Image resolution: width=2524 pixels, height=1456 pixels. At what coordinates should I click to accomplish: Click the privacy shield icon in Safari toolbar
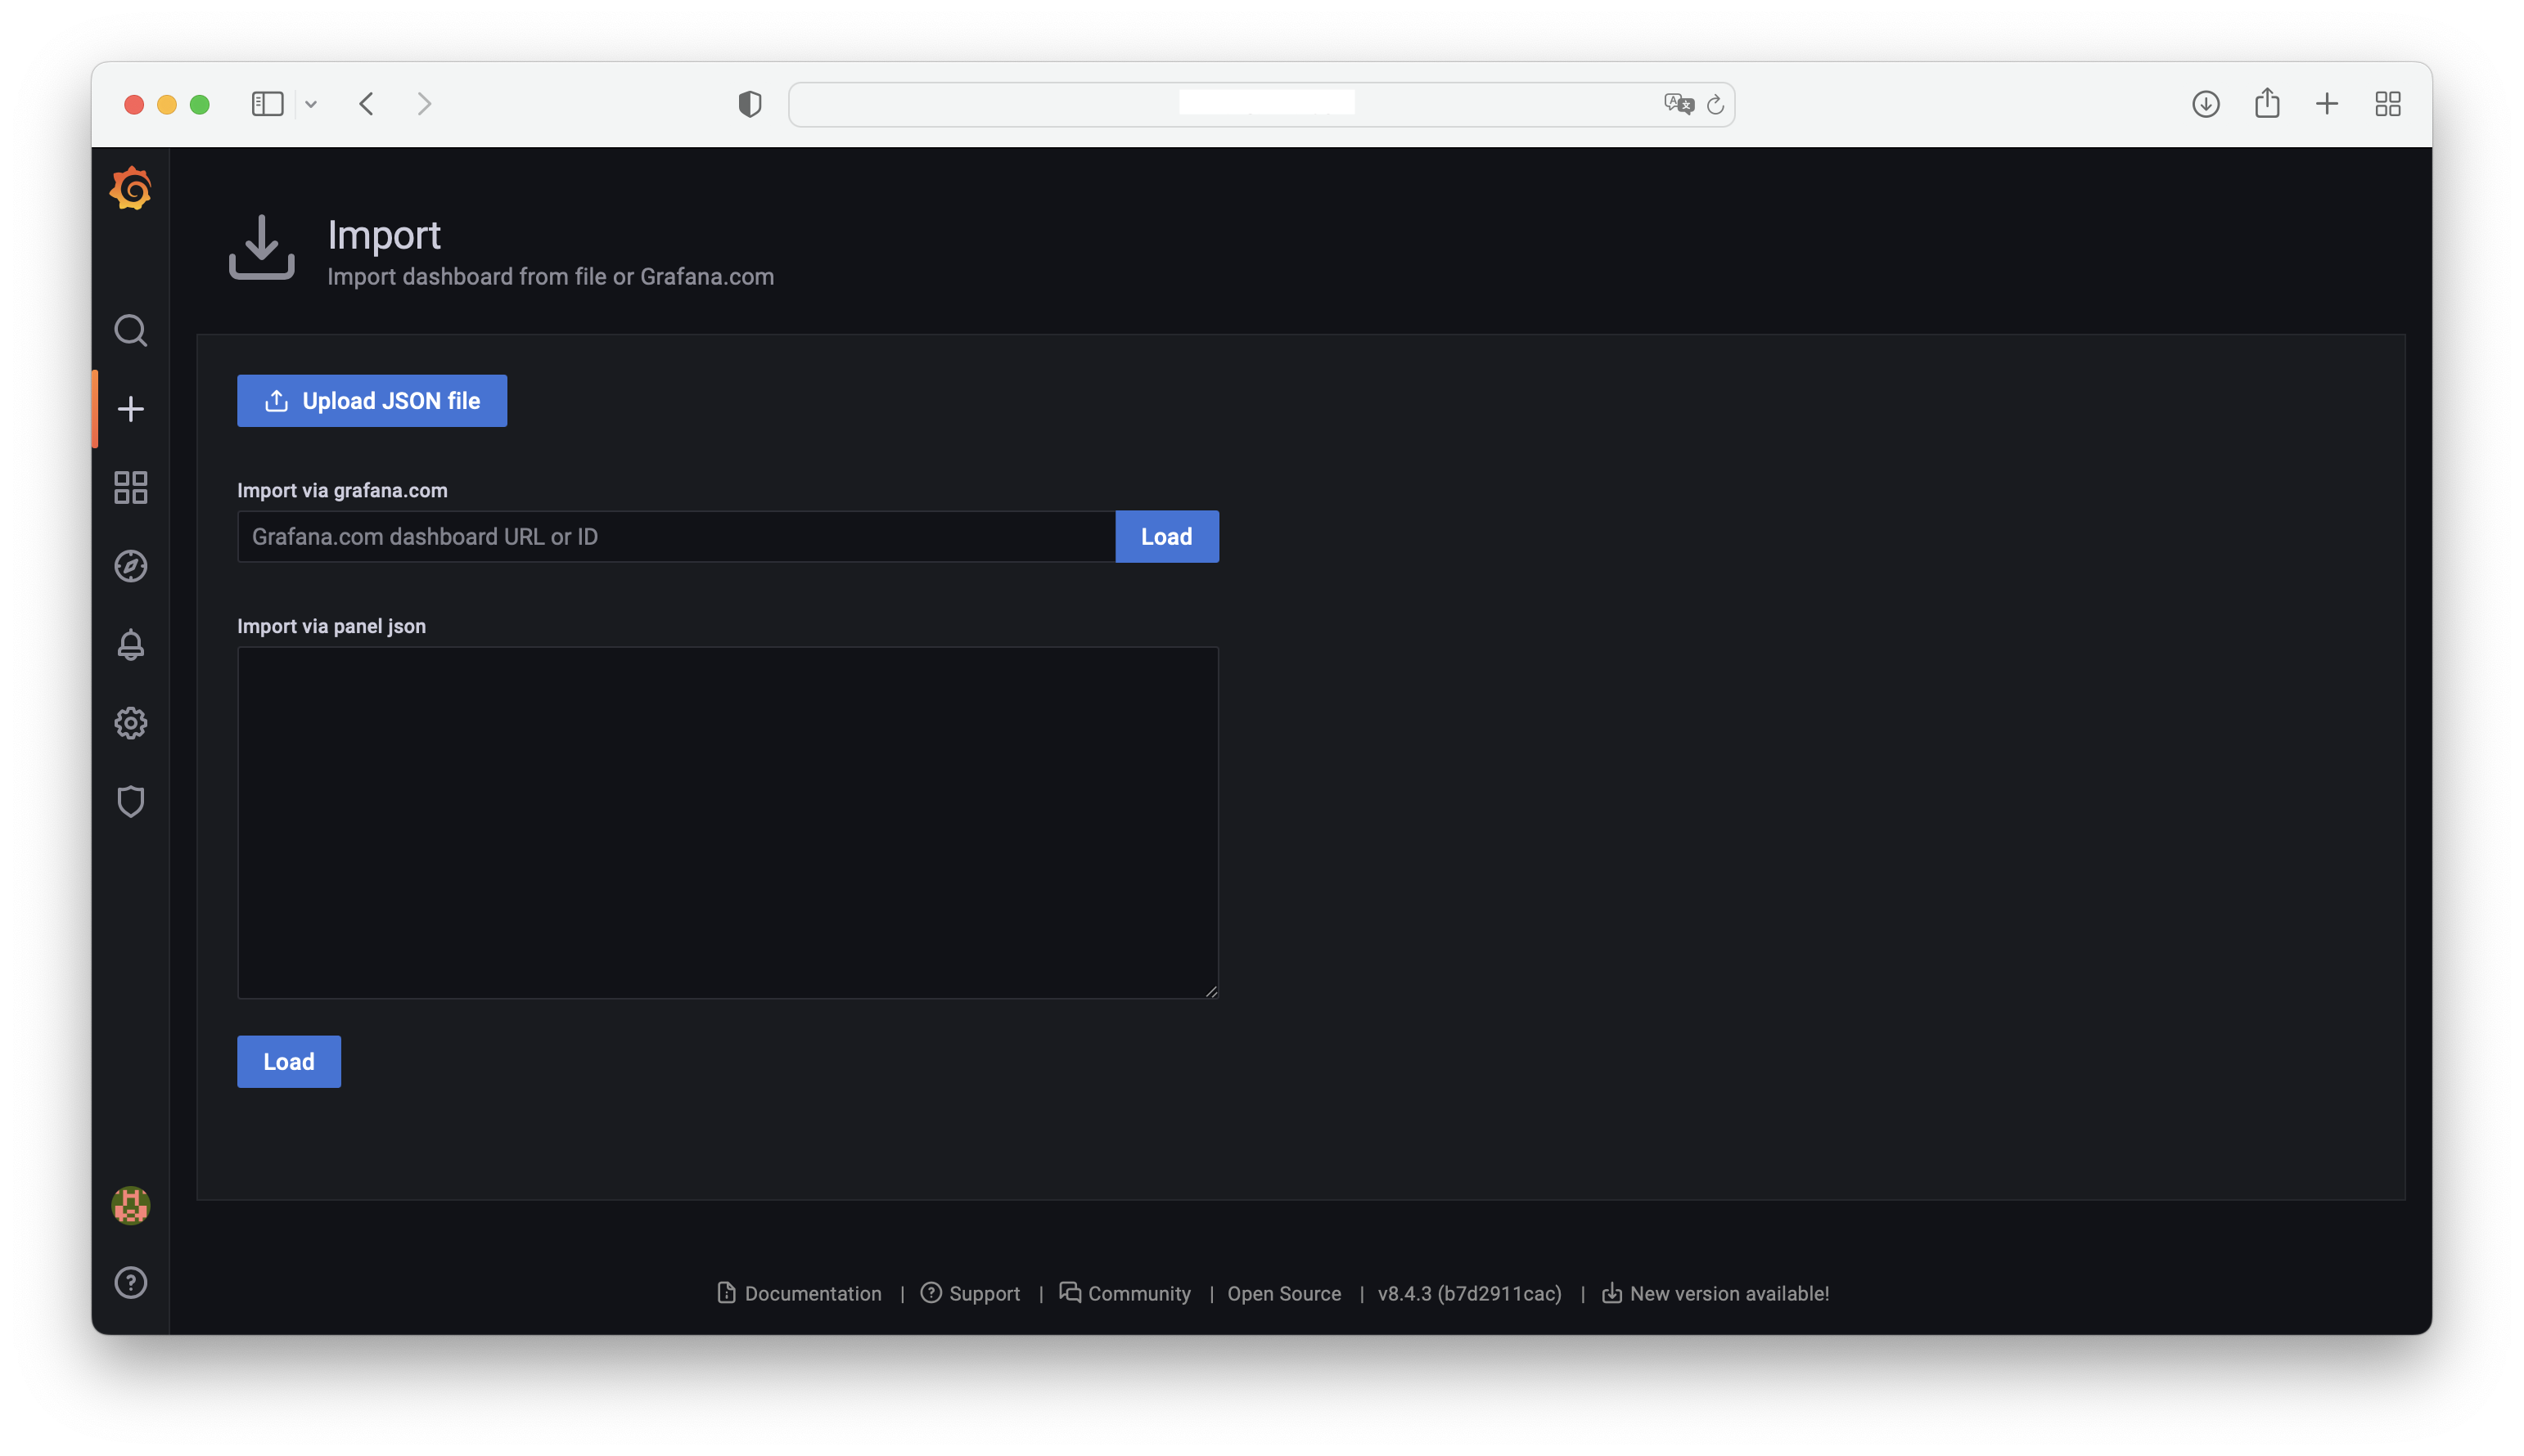[750, 104]
